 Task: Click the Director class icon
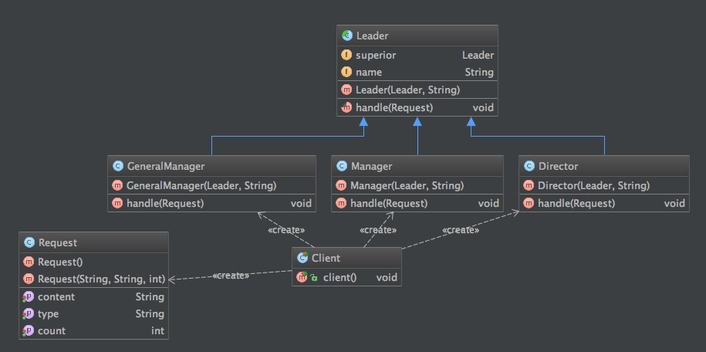click(529, 166)
